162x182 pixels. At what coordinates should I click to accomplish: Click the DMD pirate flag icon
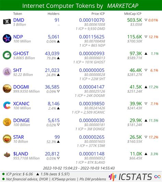click(7, 22)
